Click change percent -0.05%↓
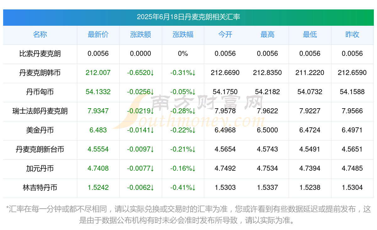Image resolution: width=377 pixels, height=230 pixels. 183,92
